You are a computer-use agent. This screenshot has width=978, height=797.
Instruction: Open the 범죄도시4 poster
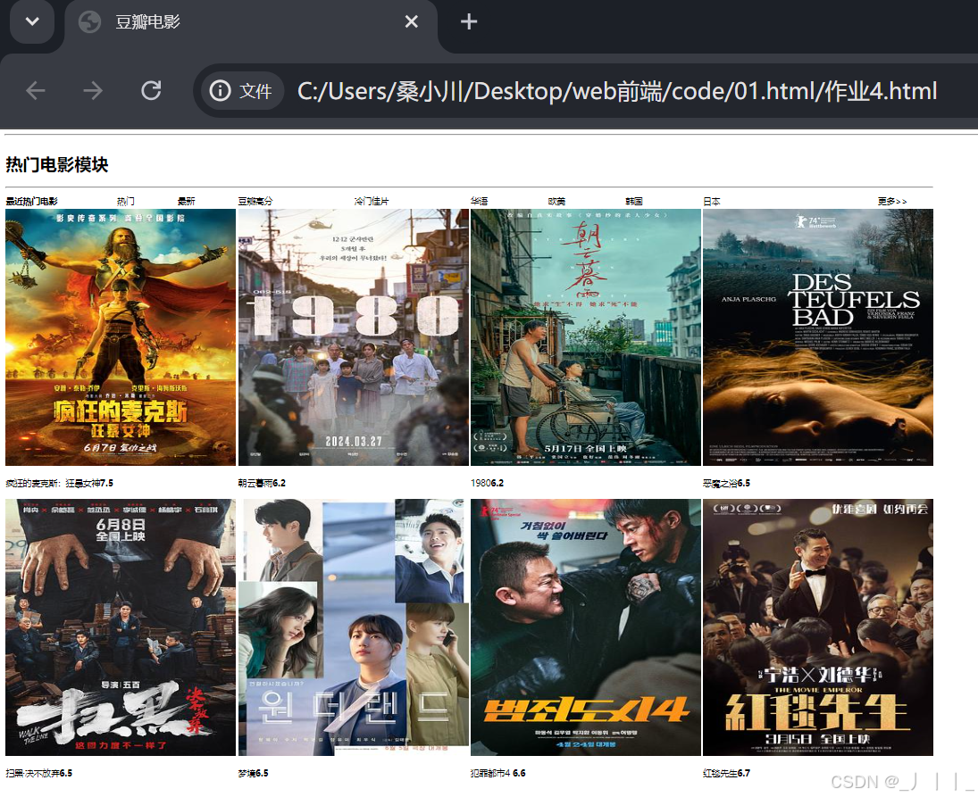(586, 627)
